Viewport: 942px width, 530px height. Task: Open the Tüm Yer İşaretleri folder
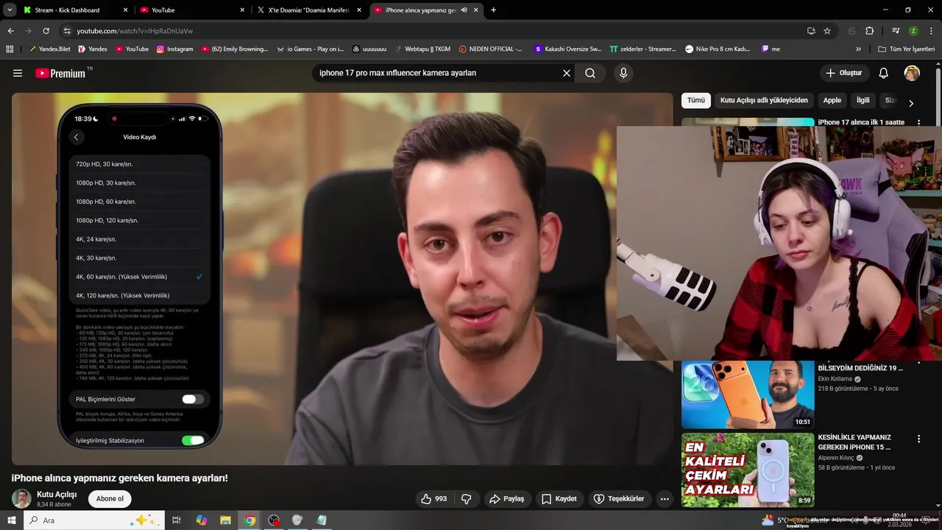tap(907, 49)
